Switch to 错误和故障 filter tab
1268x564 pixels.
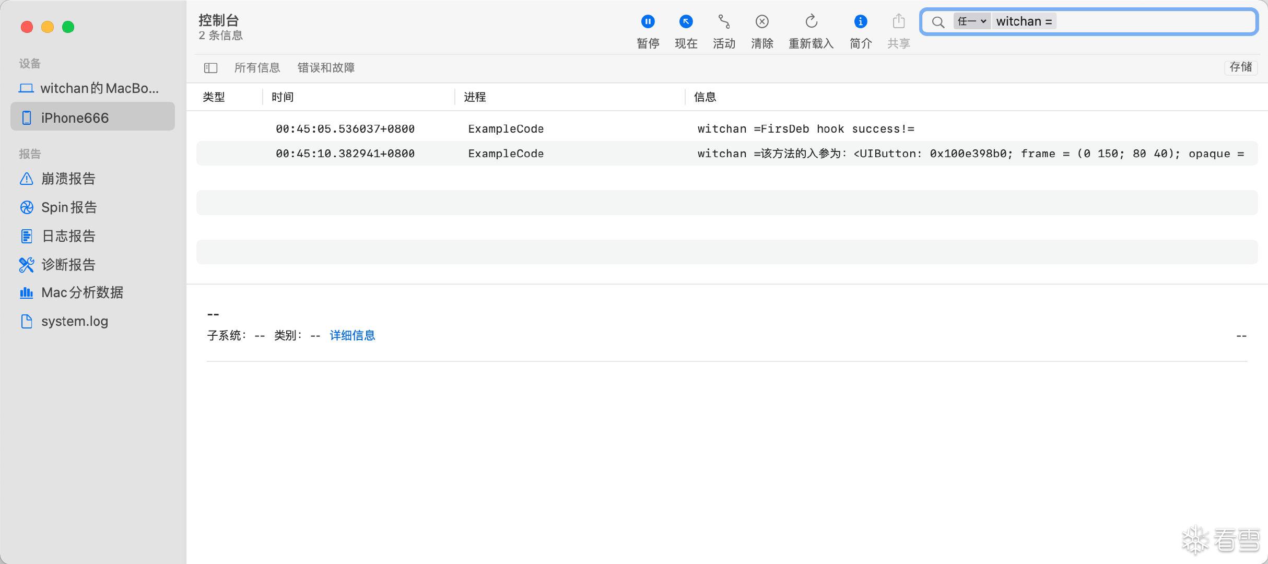(x=326, y=68)
